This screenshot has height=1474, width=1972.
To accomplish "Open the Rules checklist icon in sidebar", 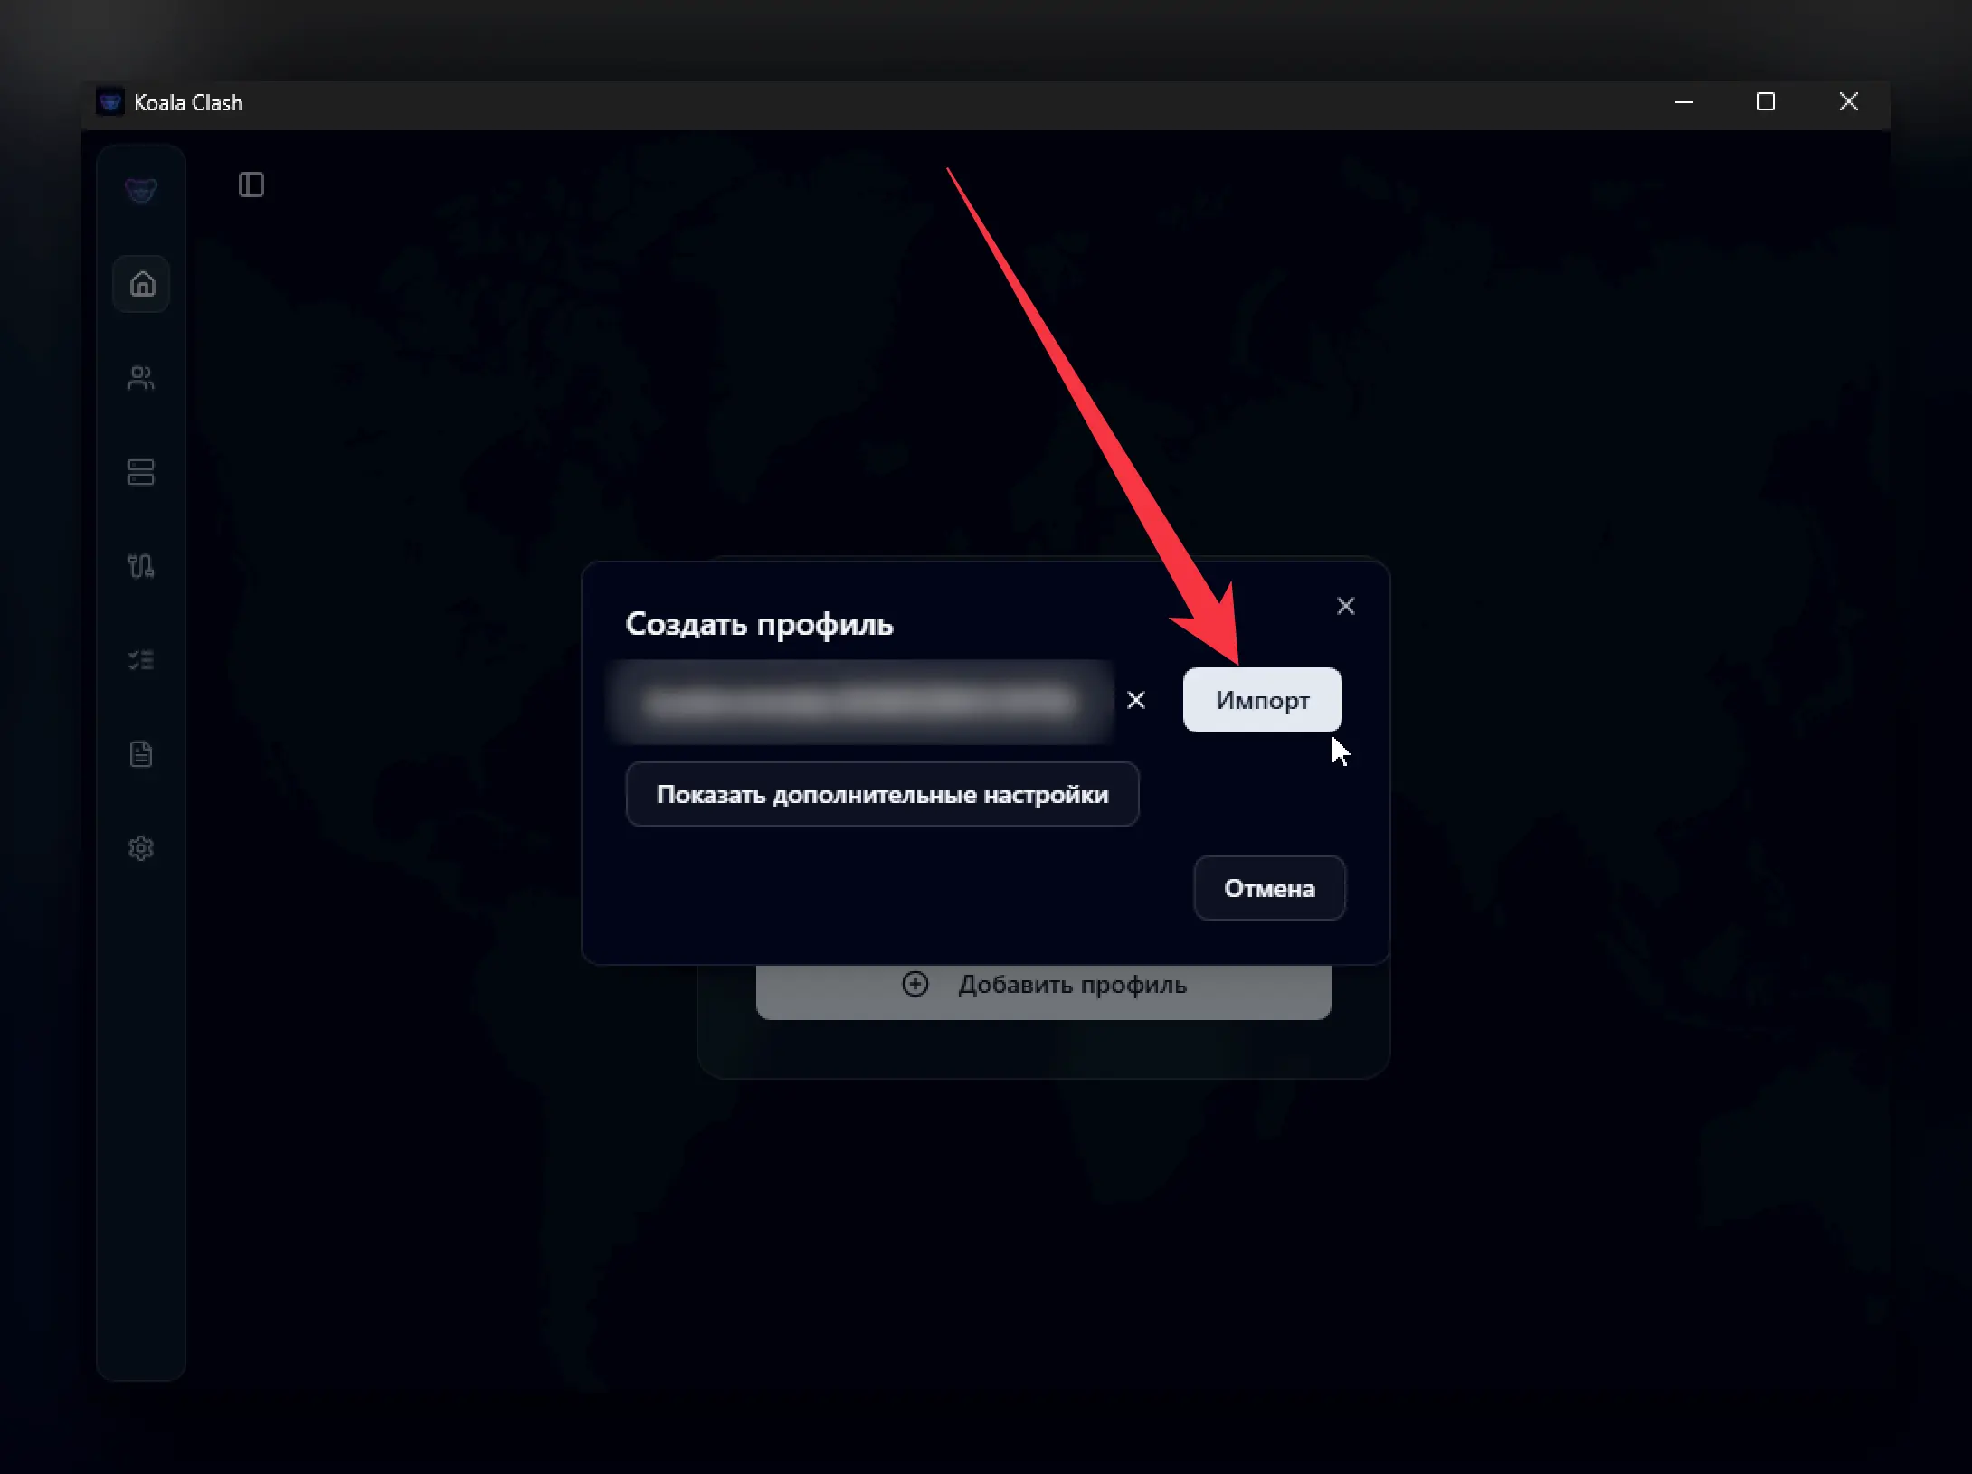I will pos(141,660).
